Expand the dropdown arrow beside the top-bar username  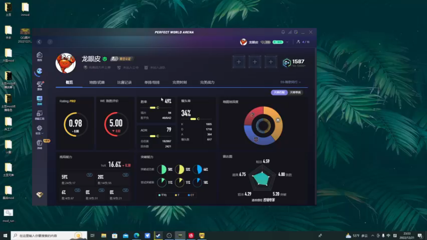287,42
